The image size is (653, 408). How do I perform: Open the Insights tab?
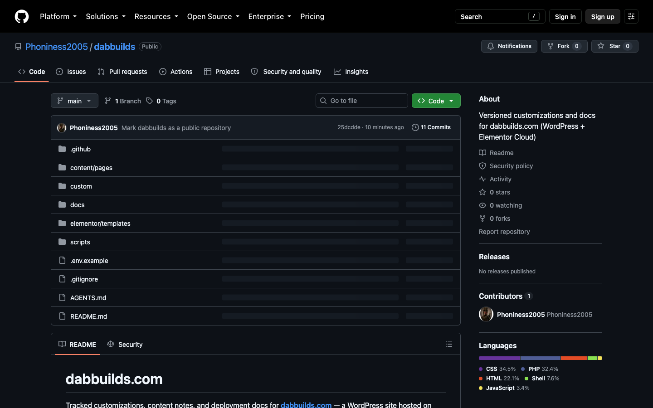pyautogui.click(x=351, y=72)
